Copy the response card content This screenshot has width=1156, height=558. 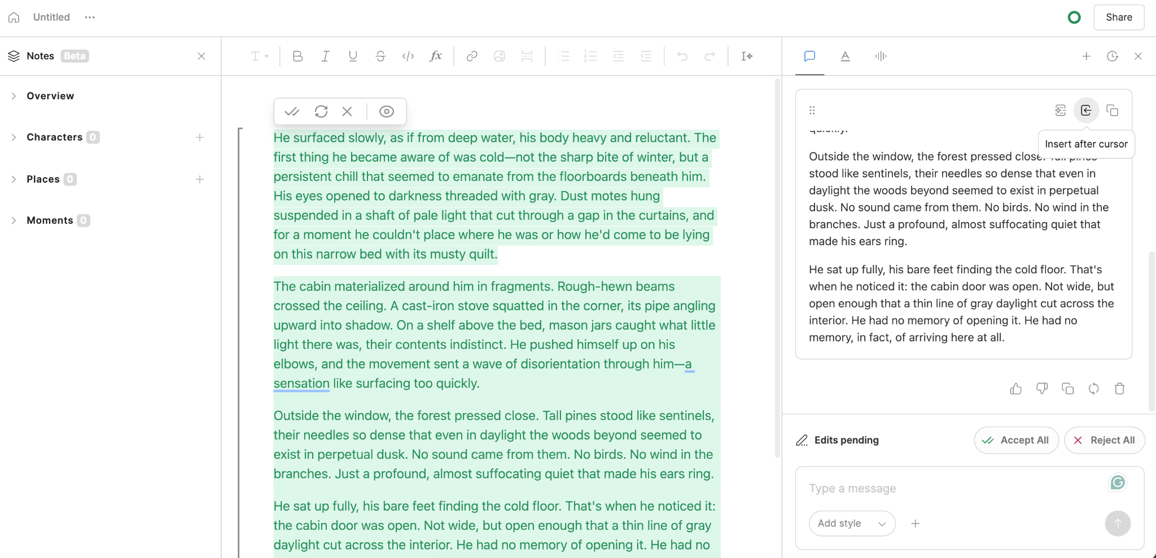(x=1113, y=110)
